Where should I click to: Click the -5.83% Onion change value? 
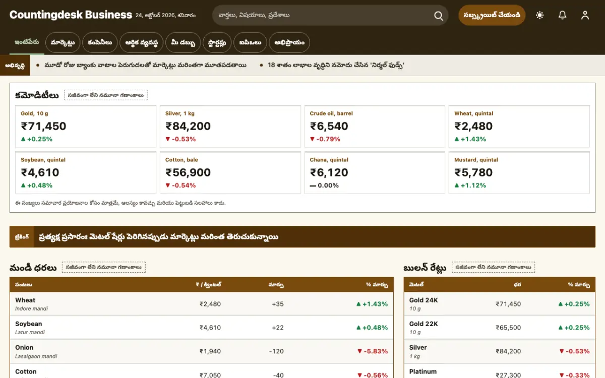pyautogui.click(x=372, y=351)
